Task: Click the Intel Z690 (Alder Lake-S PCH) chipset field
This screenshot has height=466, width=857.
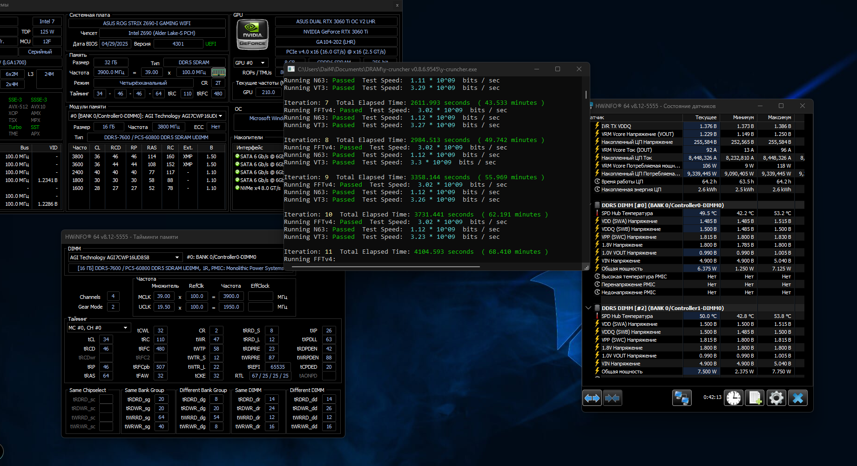Action: coord(162,33)
